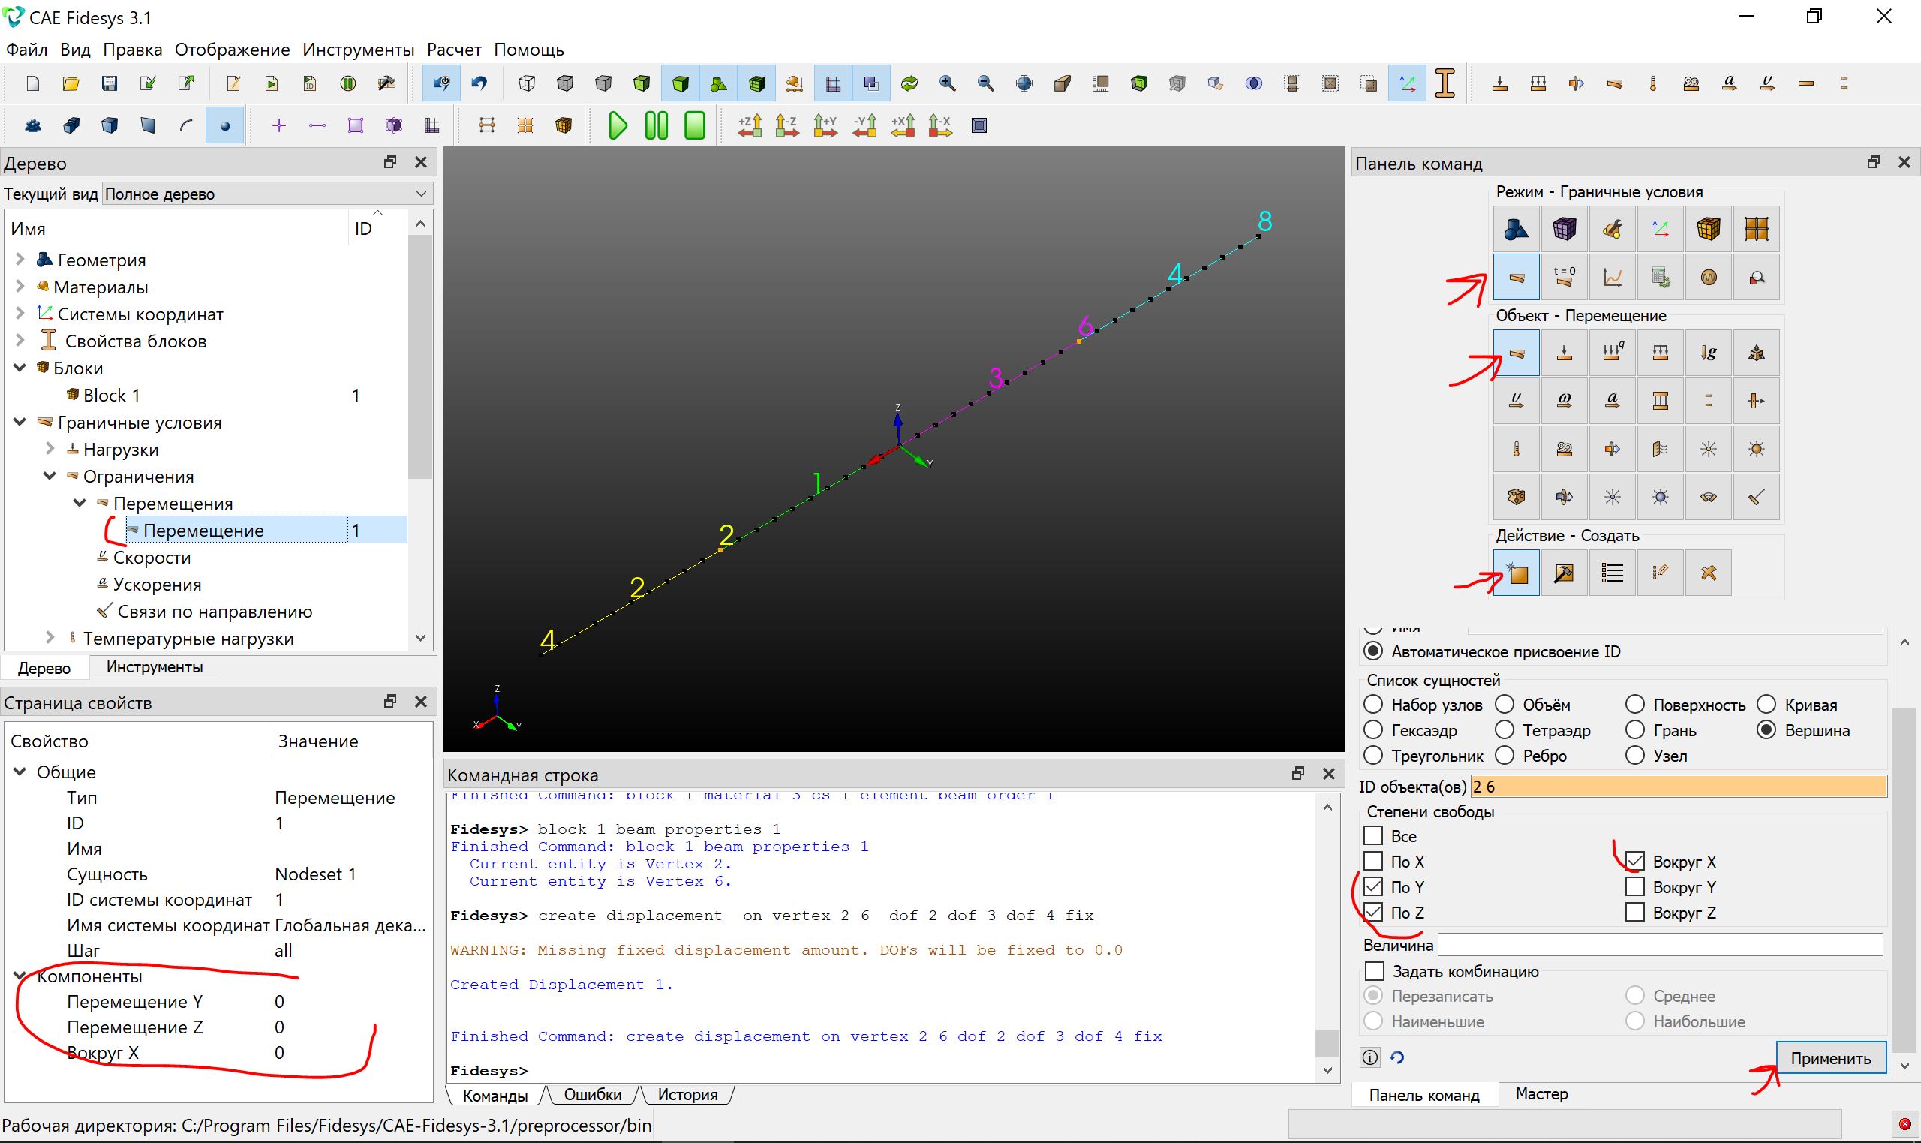Switch to the История tab
1921x1143 pixels.
pos(687,1094)
